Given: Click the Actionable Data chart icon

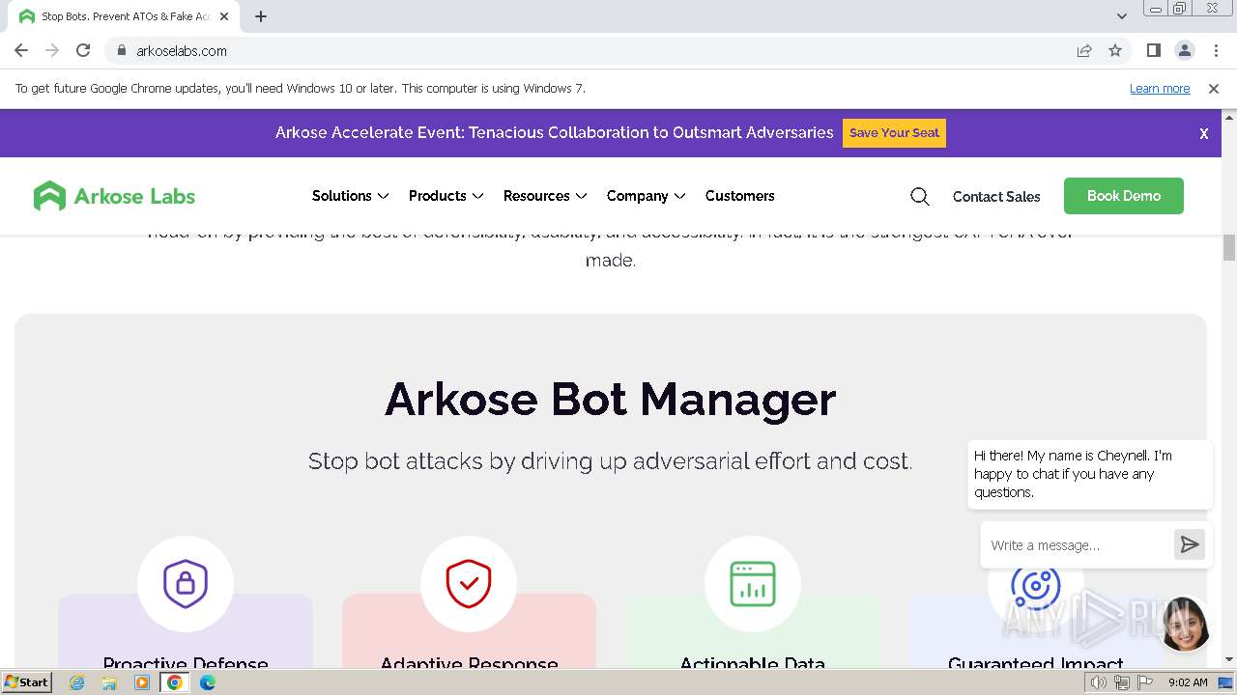Looking at the screenshot, I should point(753,584).
